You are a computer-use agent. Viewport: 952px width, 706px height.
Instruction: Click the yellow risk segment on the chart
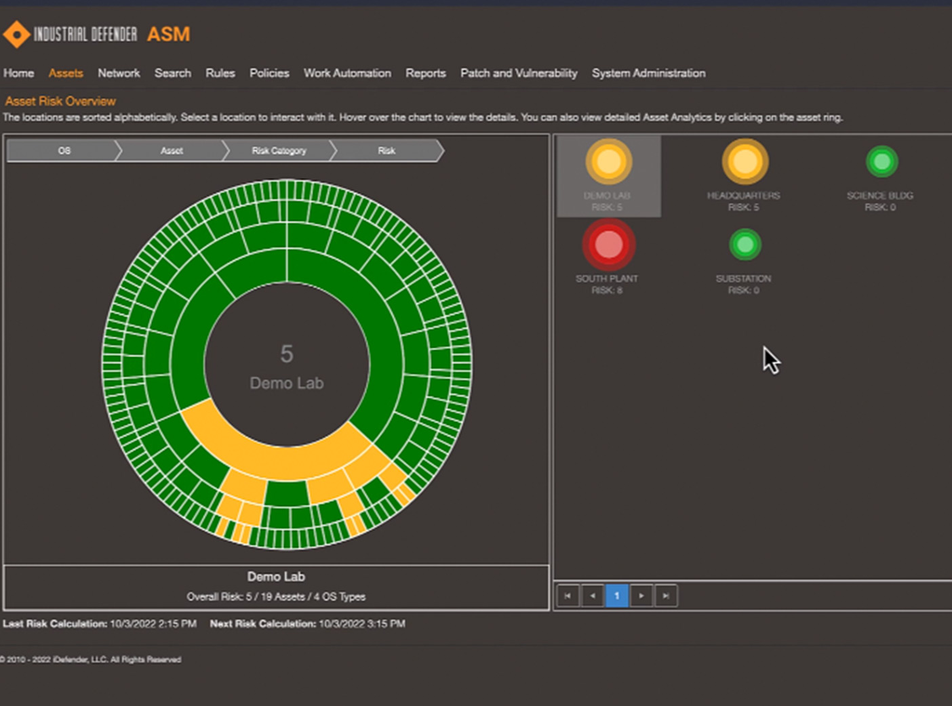tap(271, 447)
